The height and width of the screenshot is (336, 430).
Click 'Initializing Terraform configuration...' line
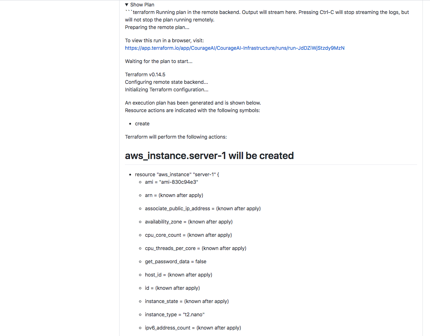click(166, 90)
